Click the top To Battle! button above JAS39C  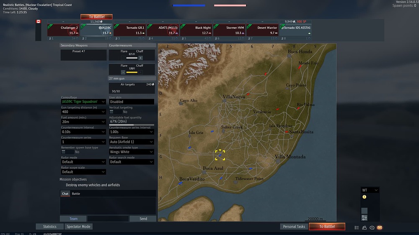[x=96, y=17]
